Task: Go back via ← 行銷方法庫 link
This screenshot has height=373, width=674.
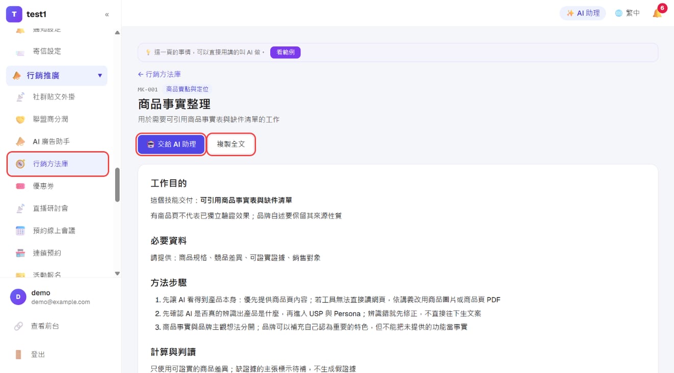Action: [x=159, y=74]
